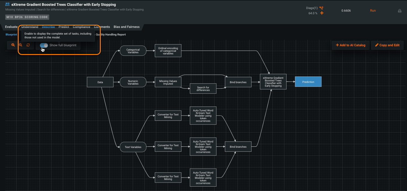Screen dimensions: 407x191
Task: Click the Data node in the blueprint
Action: click(x=100, y=82)
